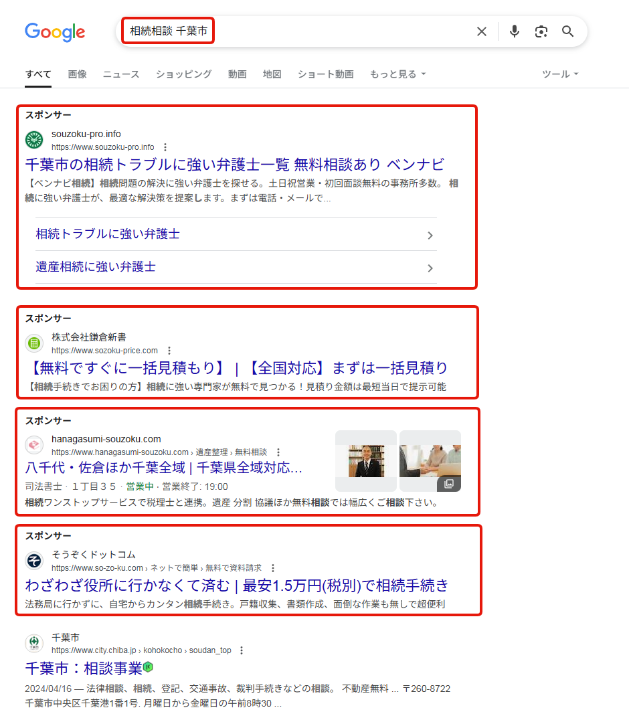Image resolution: width=629 pixels, height=724 pixels.
Task: Open the ad 【無料ですぐに一括見積もり】
Action: click(236, 368)
